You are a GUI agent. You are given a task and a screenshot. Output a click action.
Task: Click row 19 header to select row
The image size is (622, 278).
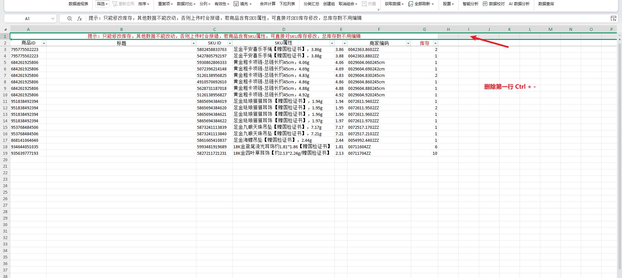point(5,153)
